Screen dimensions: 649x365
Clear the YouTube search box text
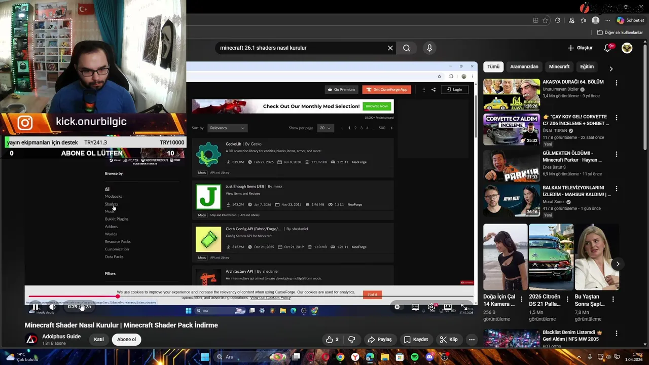pyautogui.click(x=390, y=48)
